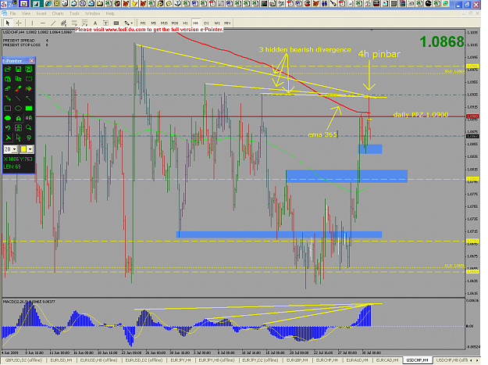This screenshot has height=365, width=488.
Task: Click the undo arrow in e-Pointer
Action: coord(8,127)
